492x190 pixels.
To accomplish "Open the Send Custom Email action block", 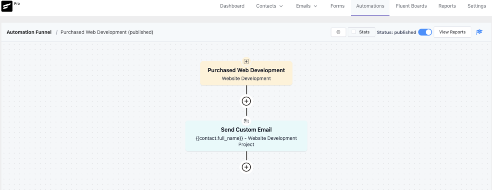I will click(x=246, y=136).
